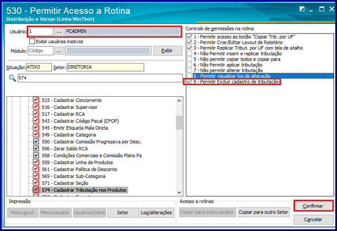This screenshot has width=337, height=231.
Task: Select 543 - Cadastrar Código Fiscal (CFOP) row
Action: click(x=81, y=121)
